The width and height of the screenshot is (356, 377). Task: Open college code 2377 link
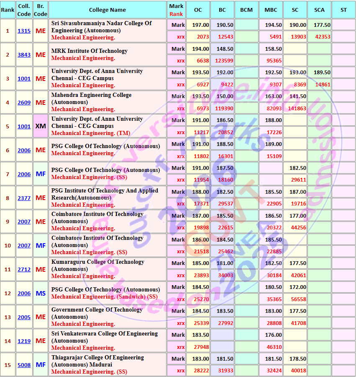click(x=24, y=198)
